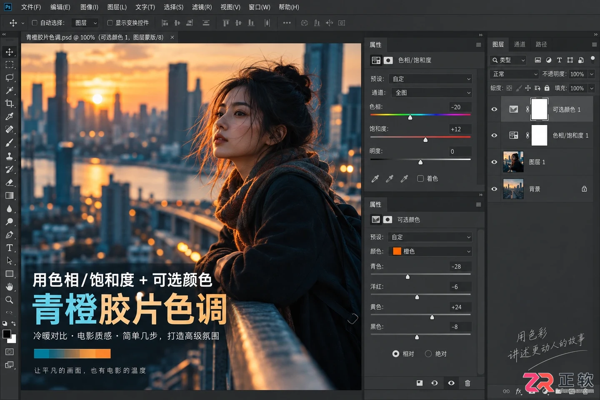Open the hue/saturation 预设 dropdown
600x400 pixels.
[431, 79]
